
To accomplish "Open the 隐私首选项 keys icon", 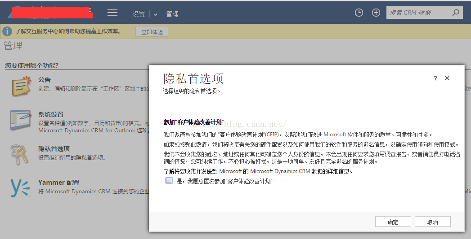I will click(x=19, y=155).
